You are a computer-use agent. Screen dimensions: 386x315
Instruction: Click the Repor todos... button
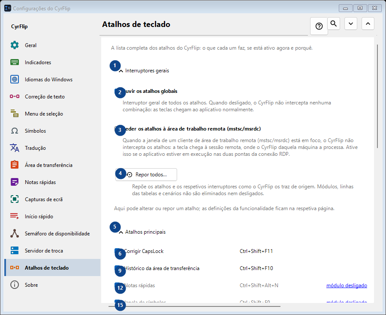[146, 175]
